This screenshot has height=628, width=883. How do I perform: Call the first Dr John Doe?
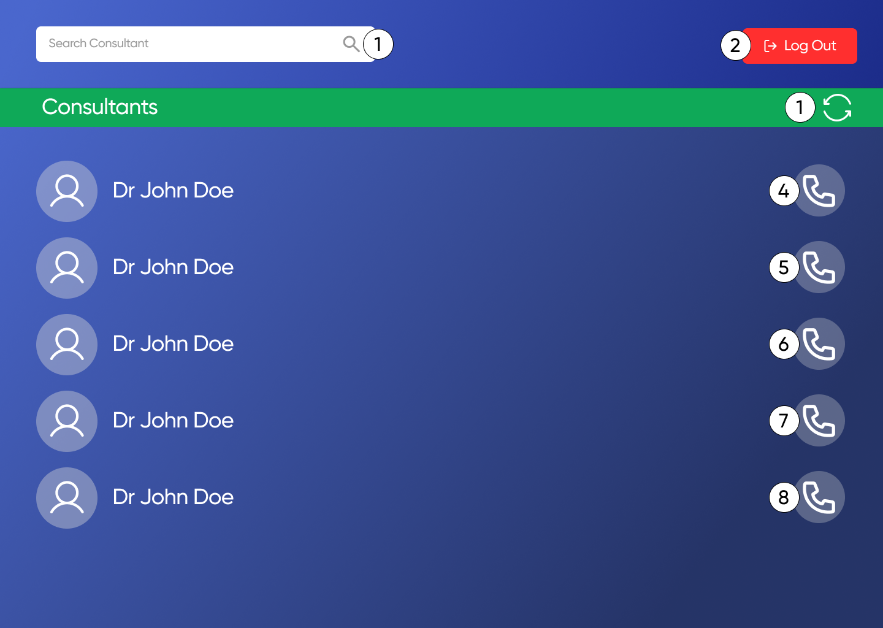pyautogui.click(x=820, y=191)
